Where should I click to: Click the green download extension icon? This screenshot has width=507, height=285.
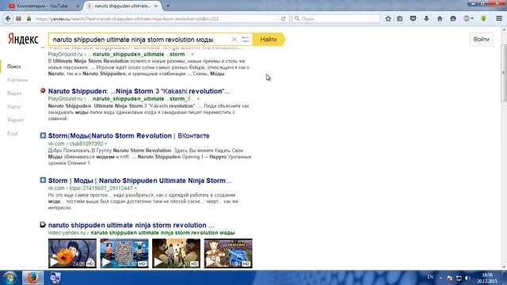pyautogui.click(x=484, y=19)
